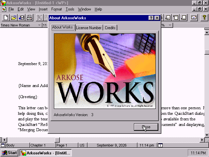Click the vertical scrollbar up arrow
209x157 pixels.
click(207, 32)
